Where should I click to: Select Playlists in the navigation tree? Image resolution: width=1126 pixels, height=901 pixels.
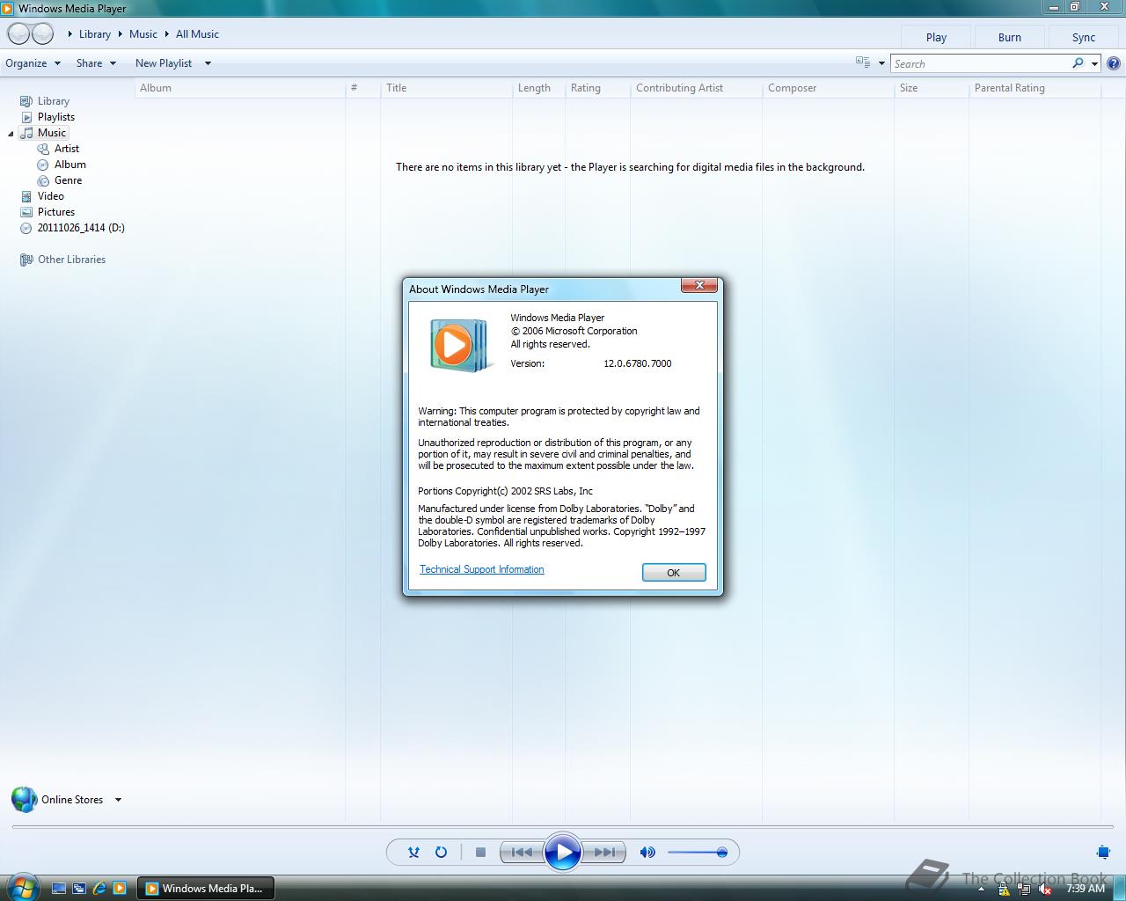tap(56, 117)
